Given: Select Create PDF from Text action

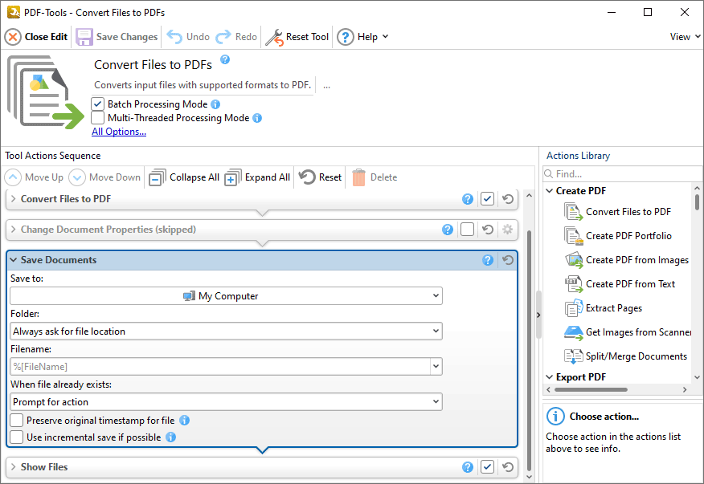Looking at the screenshot, I should (x=620, y=284).
